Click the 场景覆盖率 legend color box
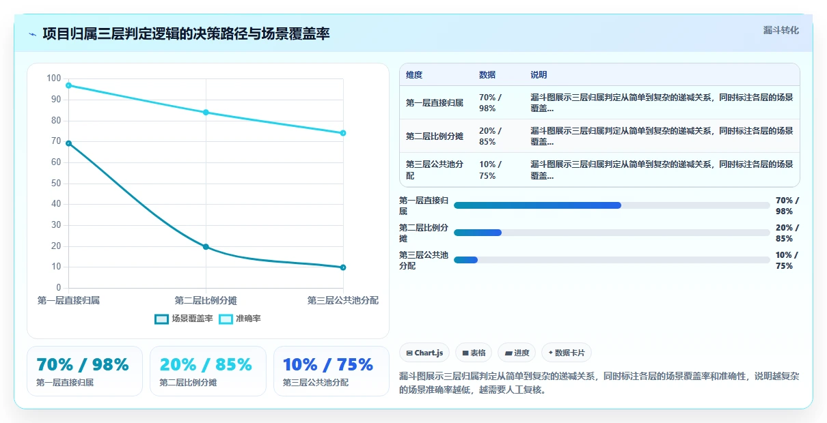 (162, 319)
